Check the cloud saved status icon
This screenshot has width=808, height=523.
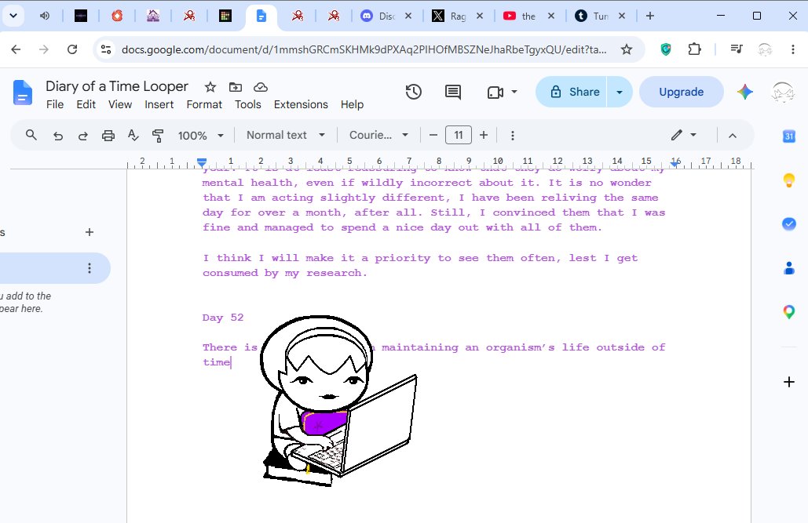pyautogui.click(x=261, y=87)
